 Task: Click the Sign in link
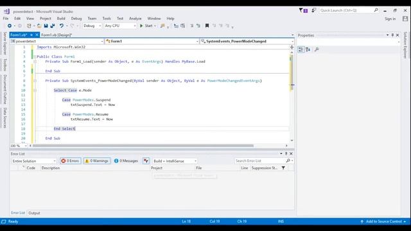pyautogui.click(x=390, y=19)
